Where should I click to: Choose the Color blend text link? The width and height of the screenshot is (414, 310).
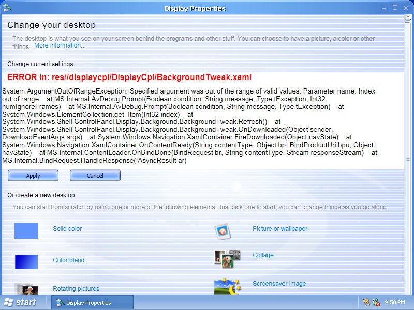(68, 260)
